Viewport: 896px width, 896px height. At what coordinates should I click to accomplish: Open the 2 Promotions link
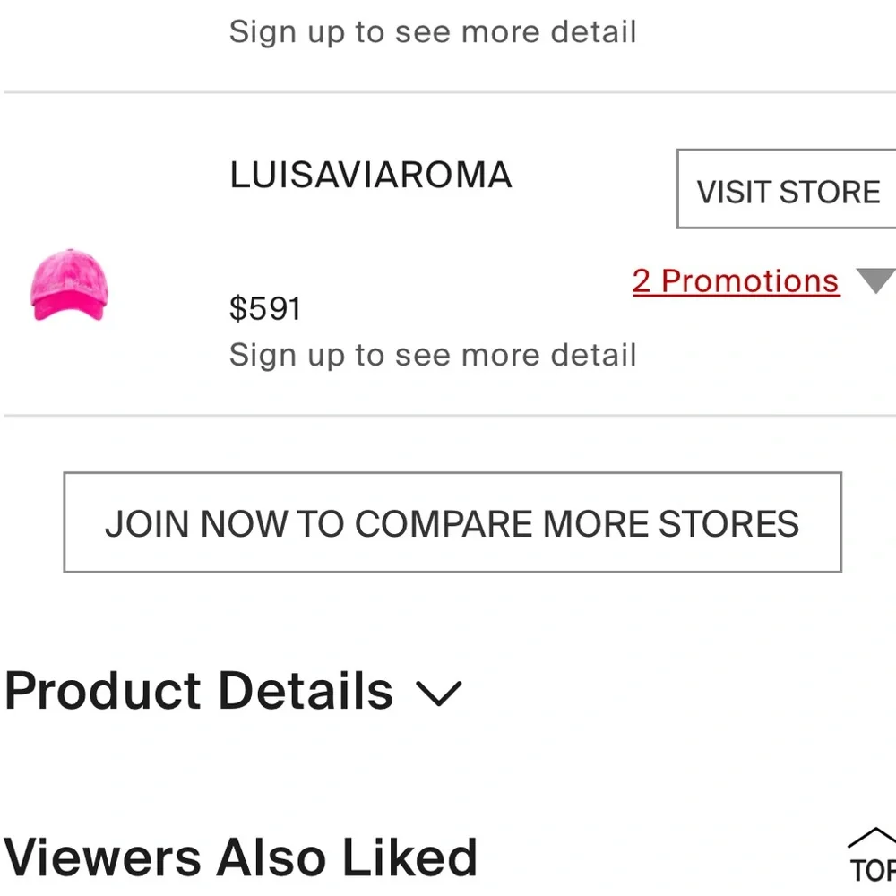(736, 281)
